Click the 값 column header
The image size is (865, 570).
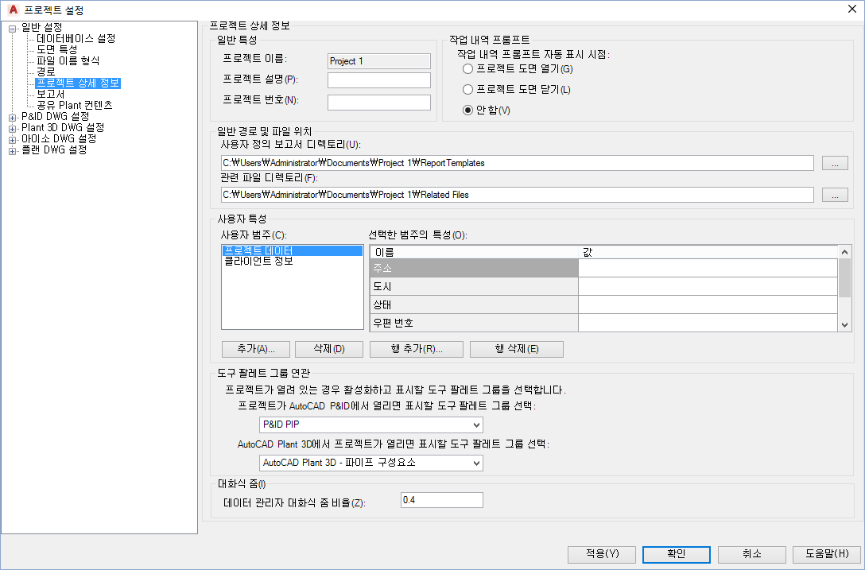point(708,252)
